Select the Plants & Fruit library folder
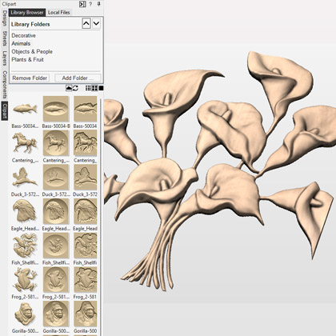Screen dimensions: 336x336 point(27,59)
